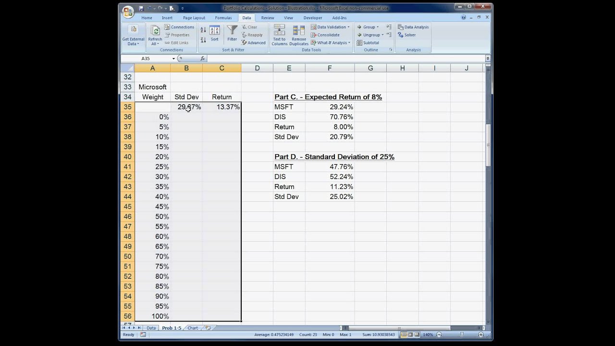Image resolution: width=615 pixels, height=346 pixels.
Task: Open the Sort dialog
Action: (x=214, y=34)
